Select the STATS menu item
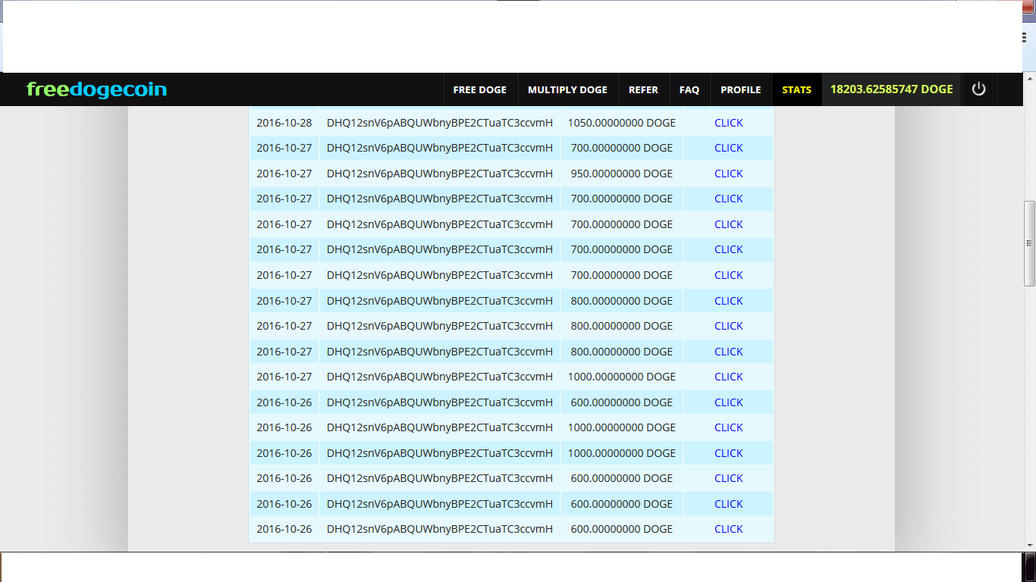 click(796, 89)
